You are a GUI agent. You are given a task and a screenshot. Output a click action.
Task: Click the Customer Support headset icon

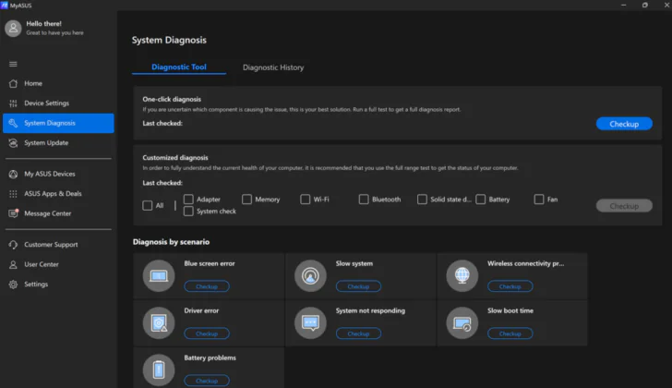[13, 245]
